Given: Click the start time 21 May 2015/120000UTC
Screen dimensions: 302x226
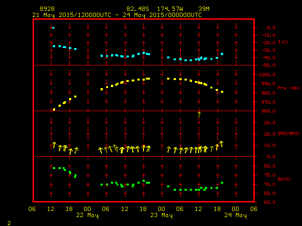Looking at the screenshot, I should (72, 15).
